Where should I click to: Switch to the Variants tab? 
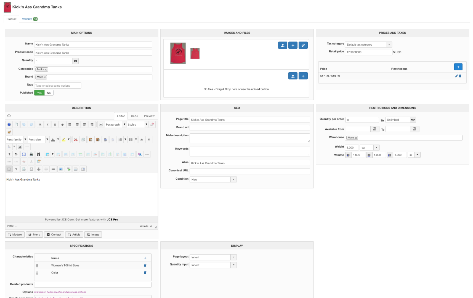[x=30, y=19]
